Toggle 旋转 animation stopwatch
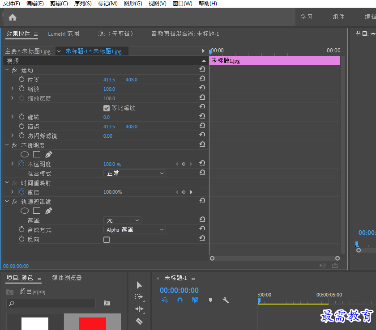The image size is (376, 330). pyautogui.click(x=22, y=117)
